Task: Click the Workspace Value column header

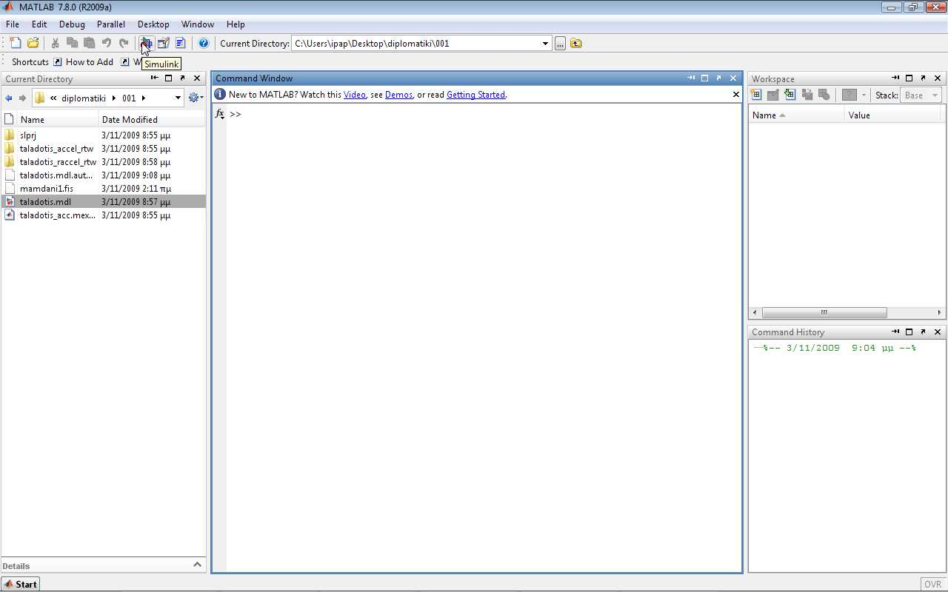Action: (x=892, y=115)
